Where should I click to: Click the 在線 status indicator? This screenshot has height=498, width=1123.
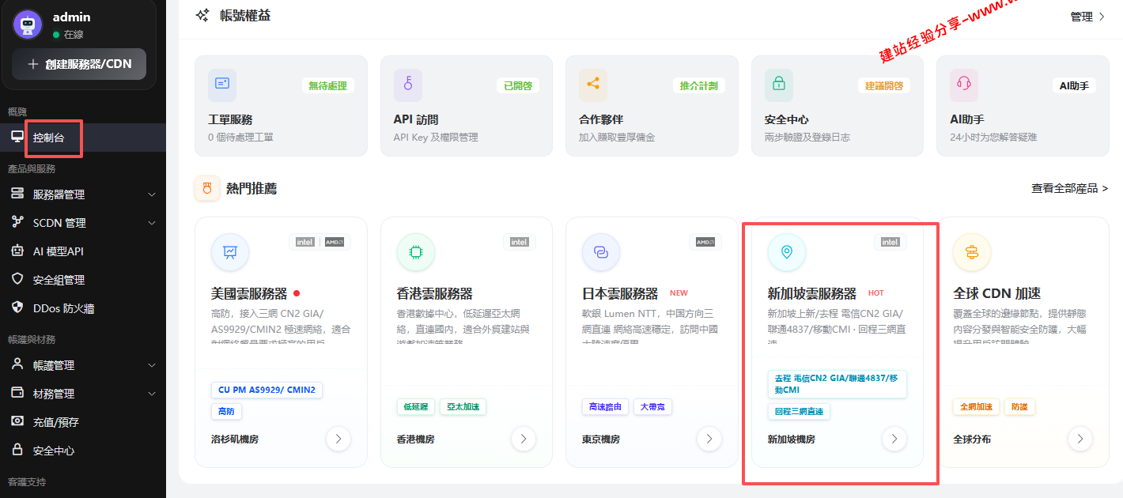[68, 35]
